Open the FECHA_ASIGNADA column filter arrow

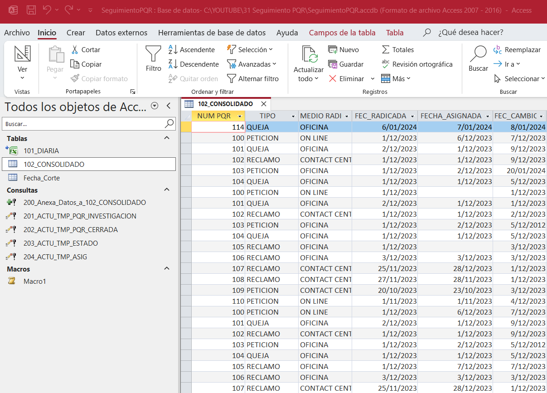point(488,116)
